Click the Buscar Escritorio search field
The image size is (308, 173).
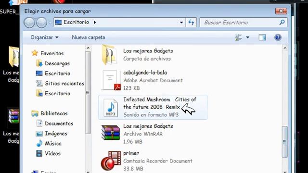click(x=244, y=23)
